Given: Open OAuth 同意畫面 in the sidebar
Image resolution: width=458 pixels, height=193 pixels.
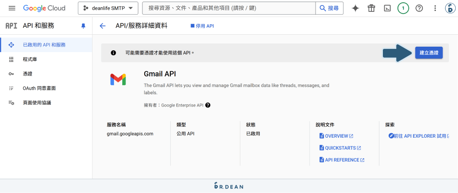Looking at the screenshot, I should pyautogui.click(x=46, y=88).
